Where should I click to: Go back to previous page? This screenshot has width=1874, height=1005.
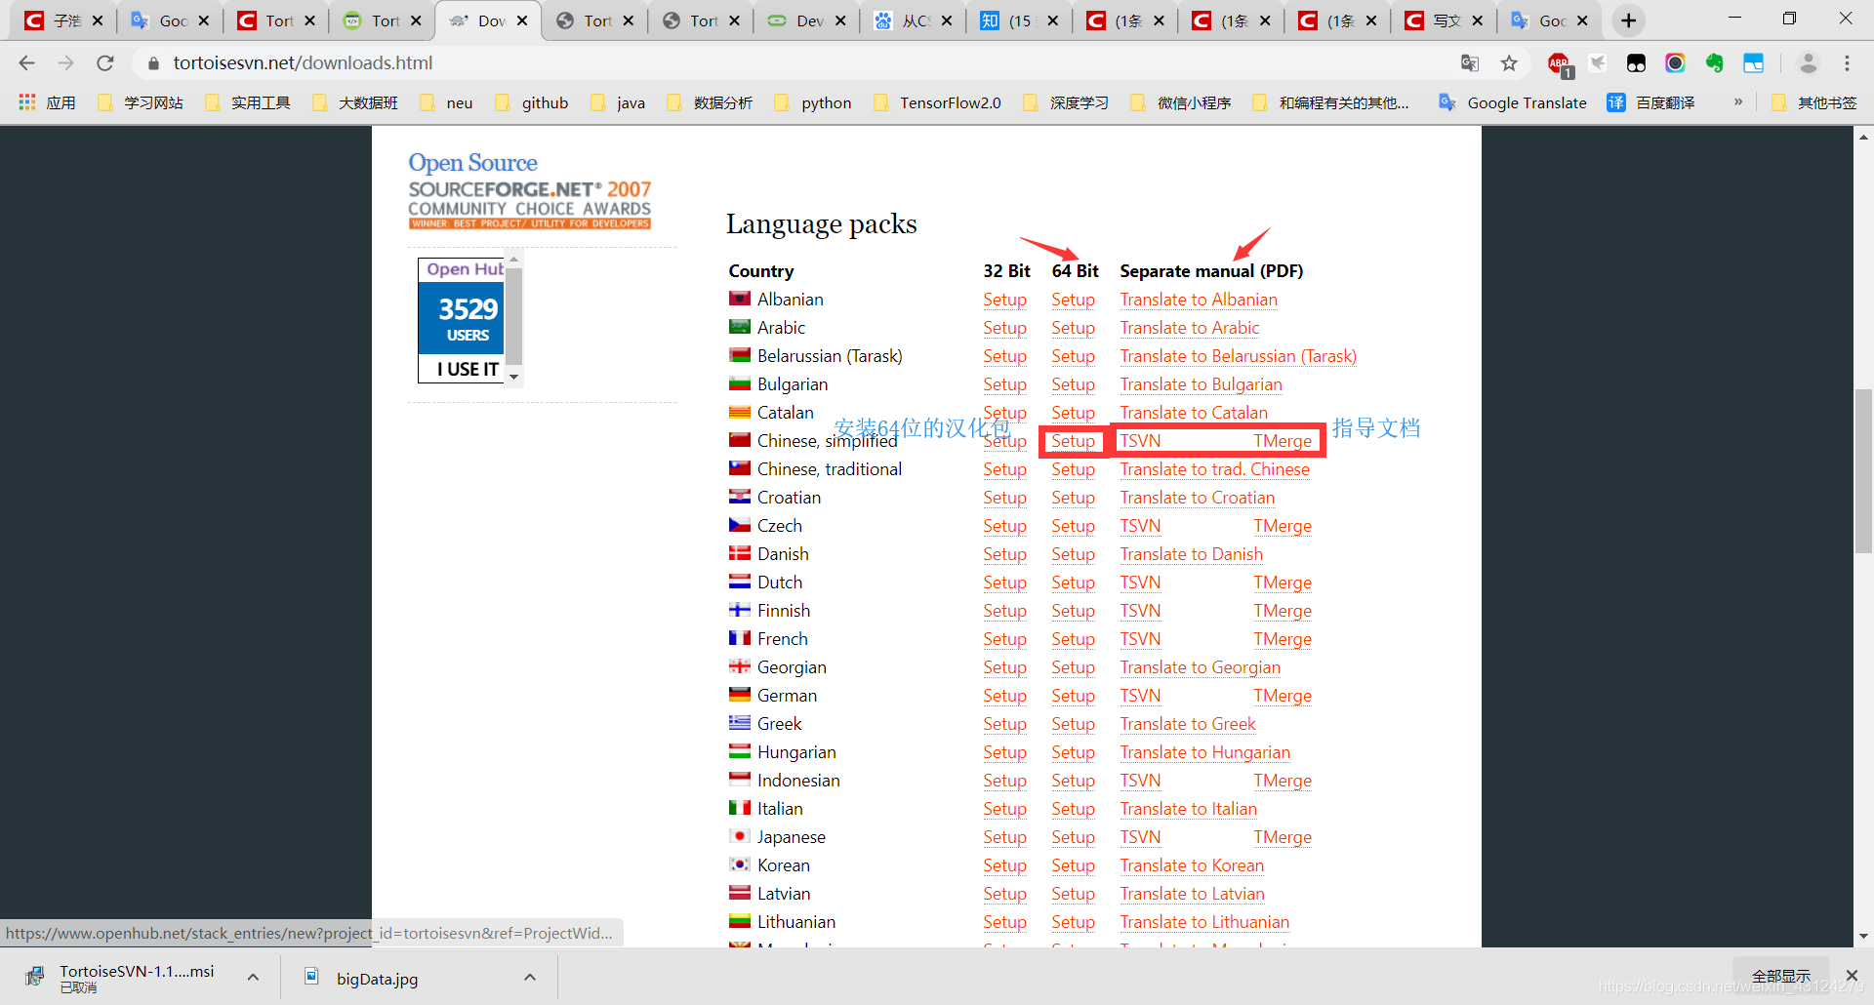pyautogui.click(x=26, y=63)
